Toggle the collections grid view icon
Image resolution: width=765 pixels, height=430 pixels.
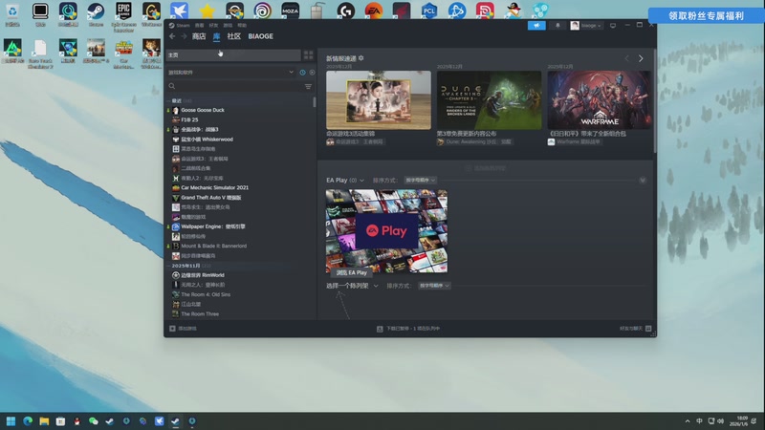pyautogui.click(x=308, y=55)
